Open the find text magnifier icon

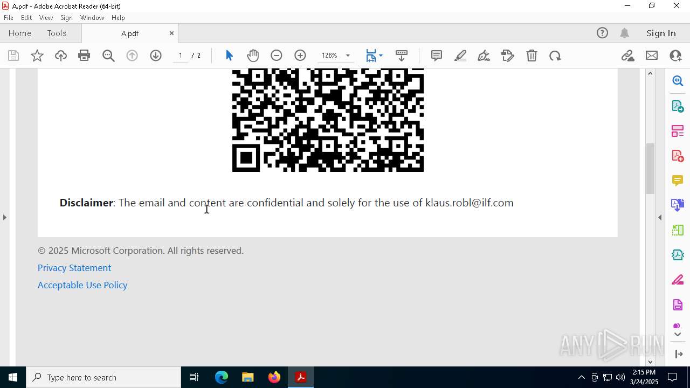click(x=108, y=56)
